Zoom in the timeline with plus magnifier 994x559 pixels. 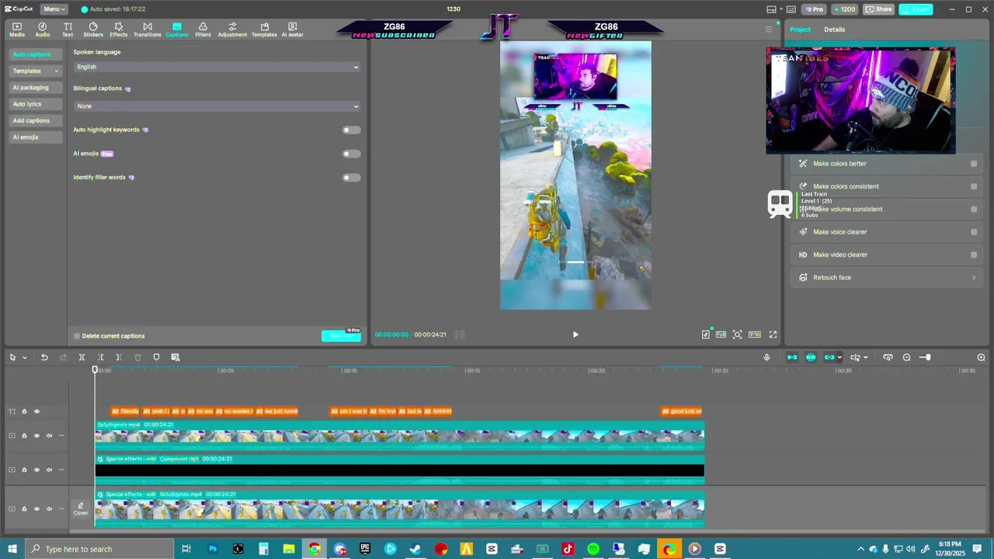pos(981,357)
